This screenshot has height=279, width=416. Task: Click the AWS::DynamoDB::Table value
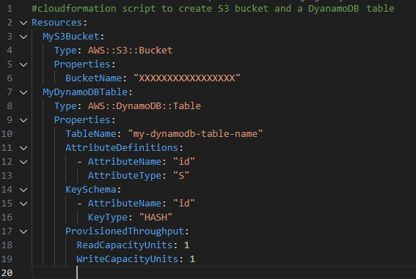pyautogui.click(x=145, y=106)
